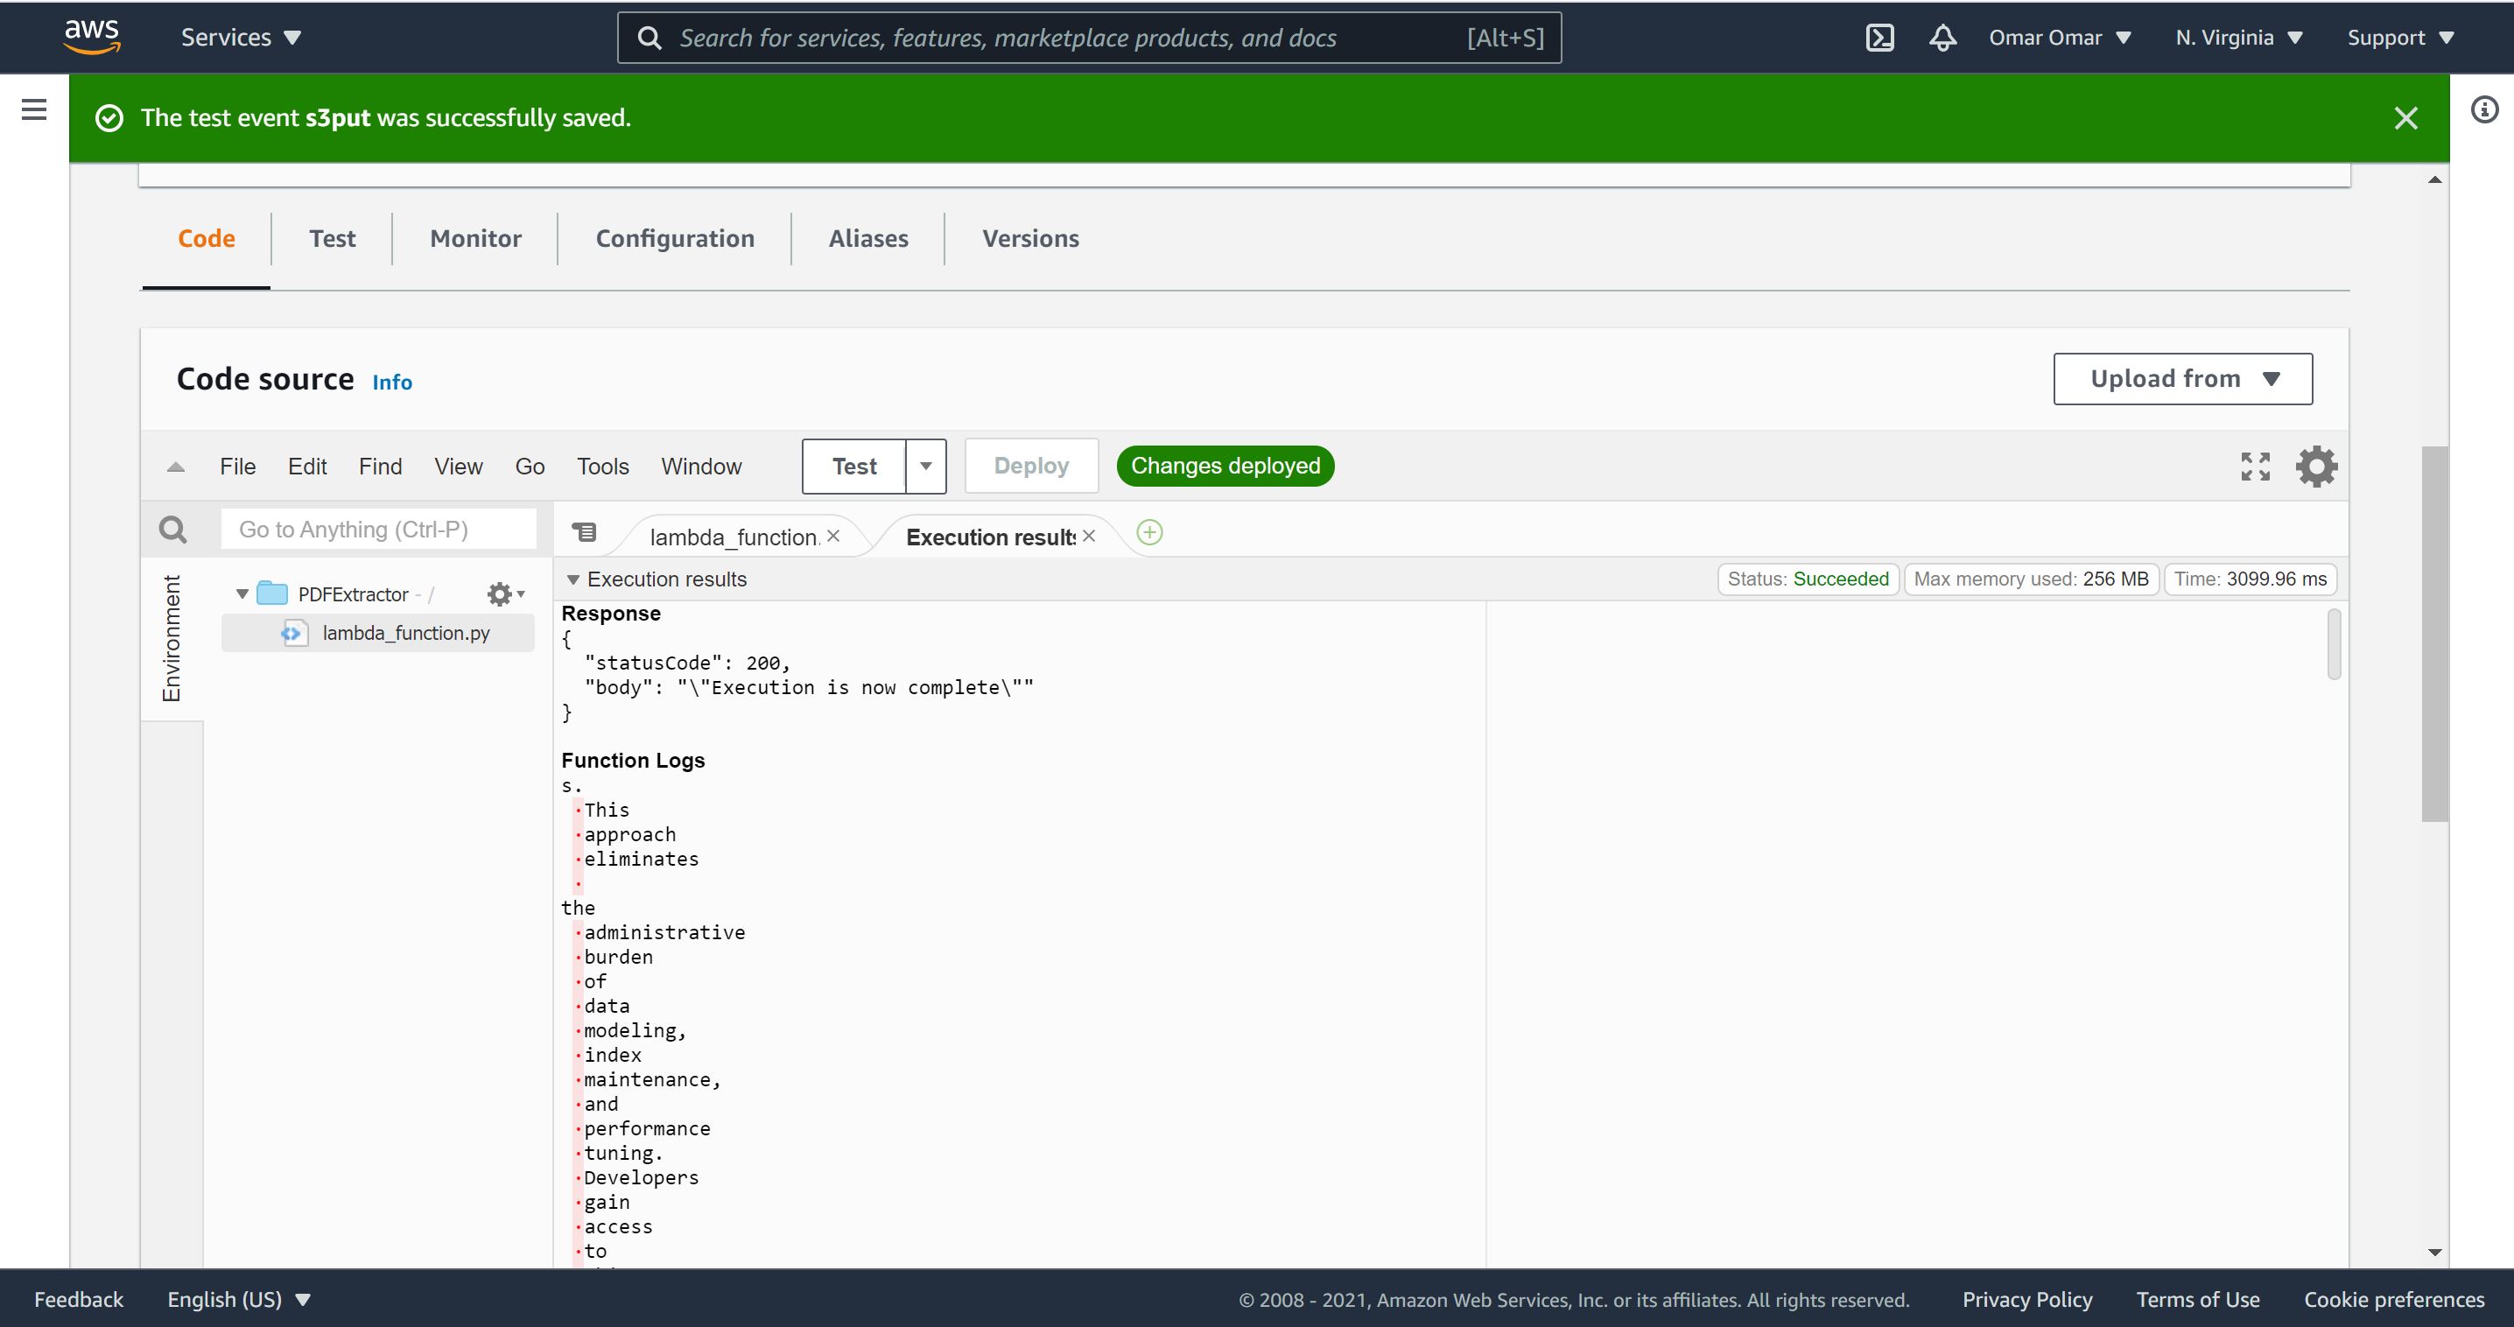The height and width of the screenshot is (1327, 2514).
Task: Open the code editor settings gear
Action: pos(2316,467)
